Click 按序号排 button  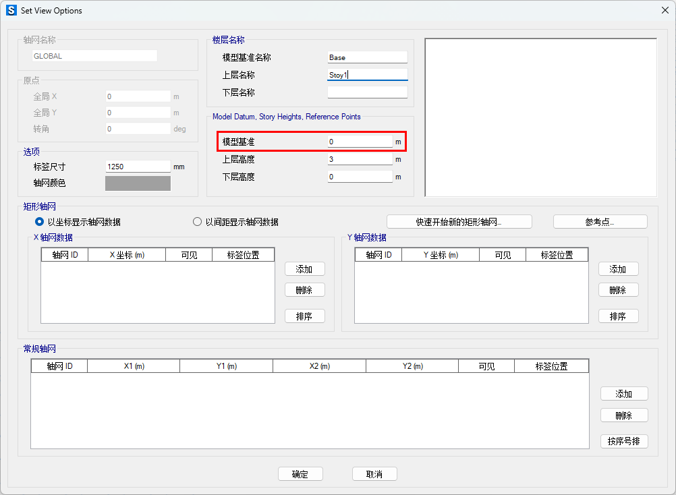click(x=623, y=442)
